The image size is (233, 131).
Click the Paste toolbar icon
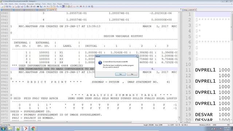click(28, 7)
